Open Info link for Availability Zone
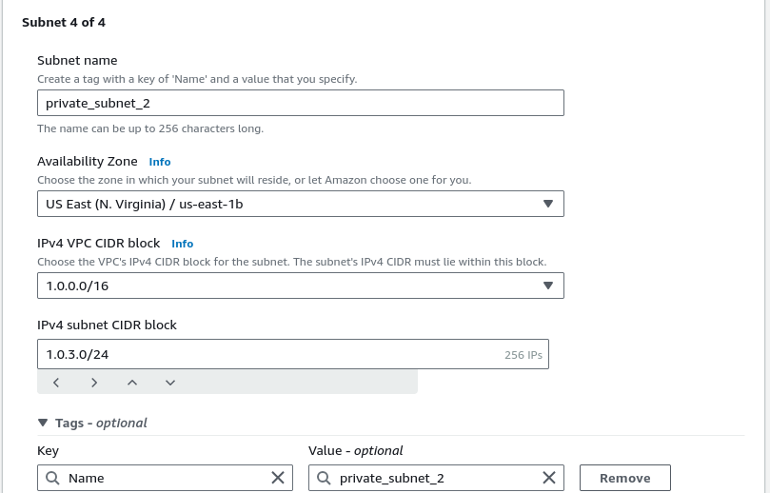This screenshot has height=493, width=770. pos(160,162)
